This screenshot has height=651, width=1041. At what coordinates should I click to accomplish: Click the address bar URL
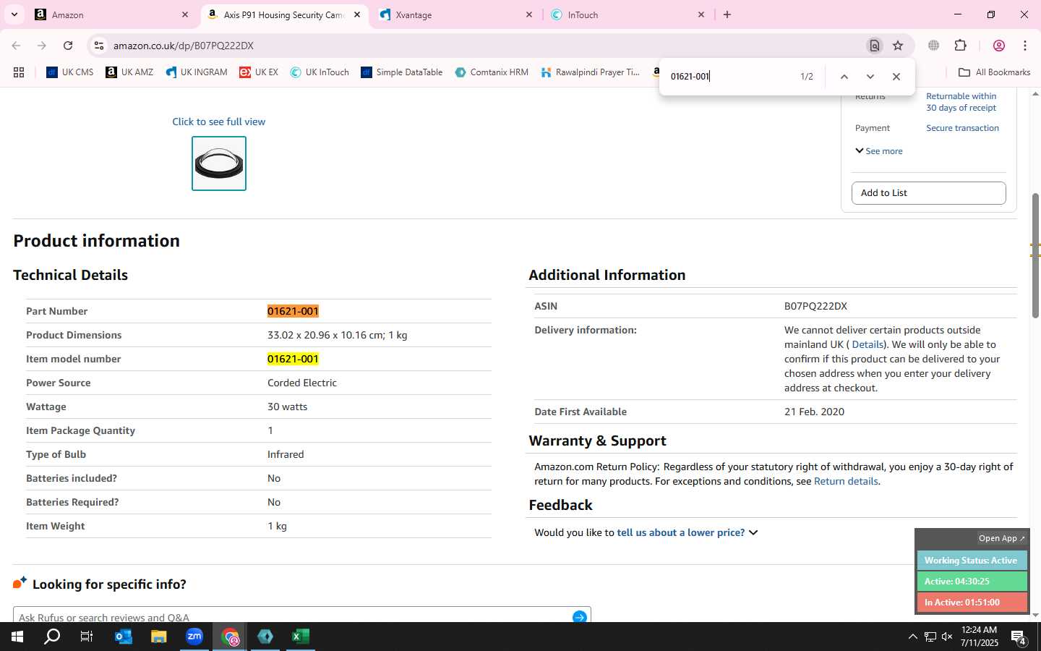coord(183,46)
